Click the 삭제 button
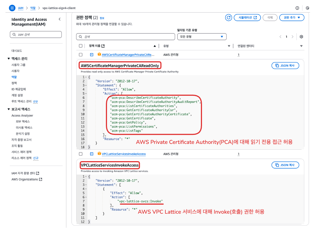This screenshot has height=232, width=312. pos(270,18)
